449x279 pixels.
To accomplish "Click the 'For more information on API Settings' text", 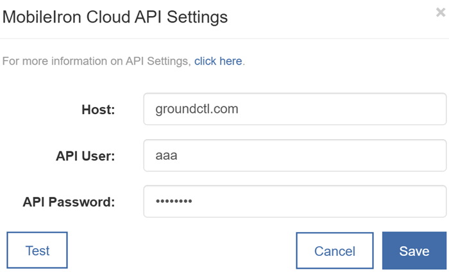I will [96, 61].
